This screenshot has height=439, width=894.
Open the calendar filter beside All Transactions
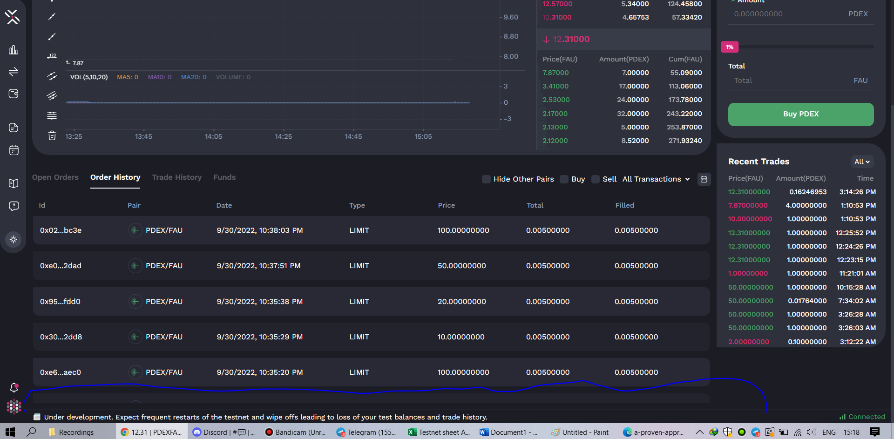point(704,179)
